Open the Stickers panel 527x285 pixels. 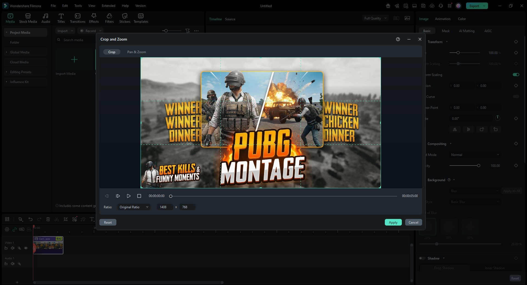[125, 18]
